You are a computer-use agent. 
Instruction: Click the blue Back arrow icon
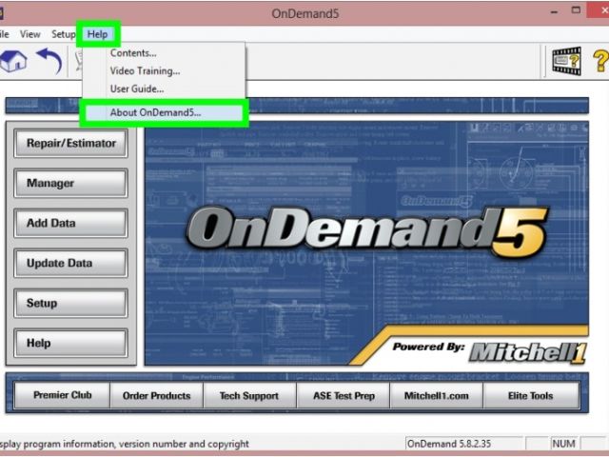coord(49,62)
